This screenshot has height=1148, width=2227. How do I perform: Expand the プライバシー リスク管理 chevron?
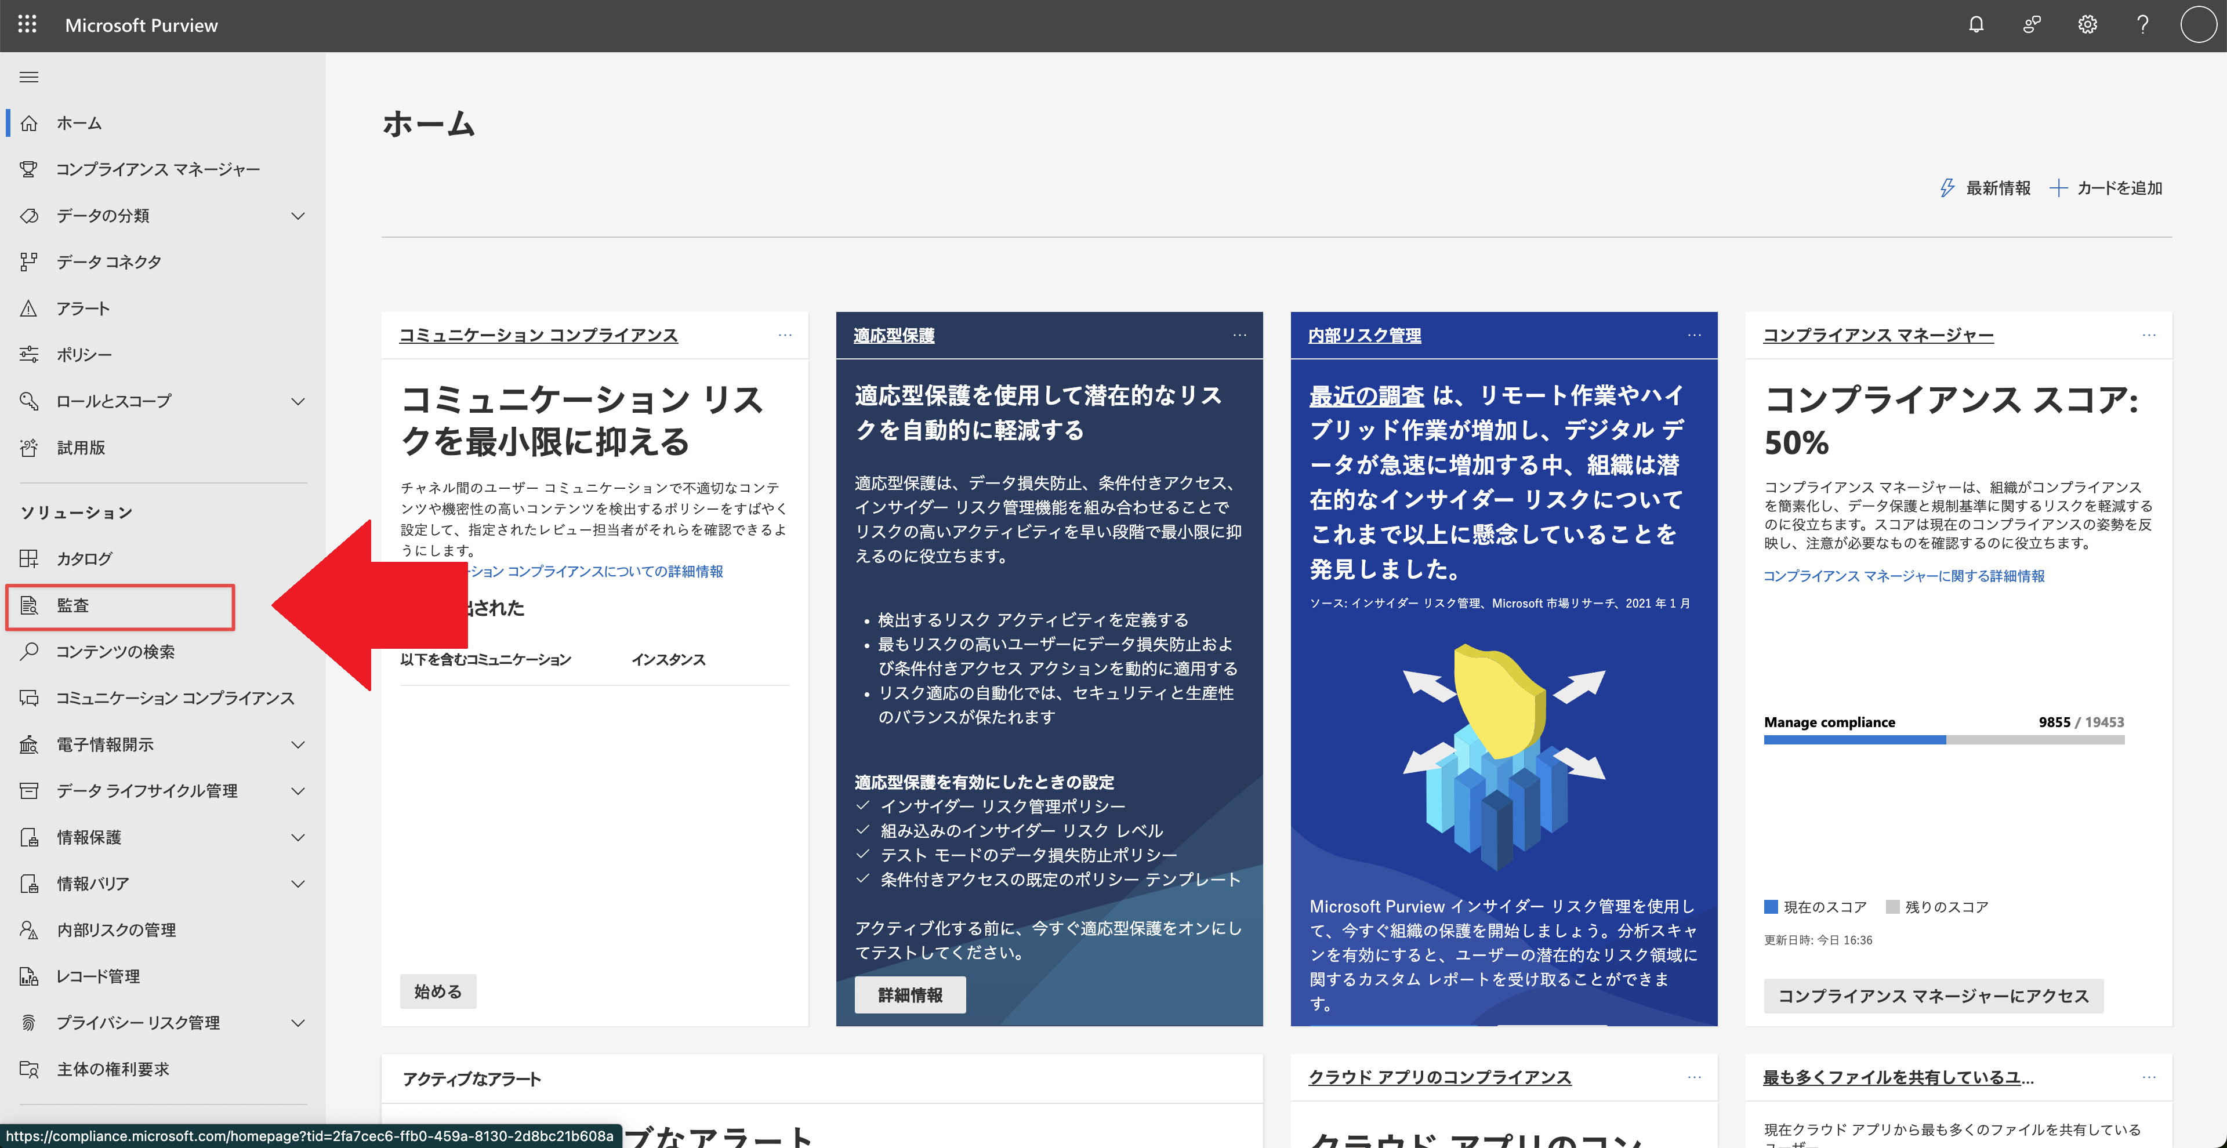point(298,1023)
